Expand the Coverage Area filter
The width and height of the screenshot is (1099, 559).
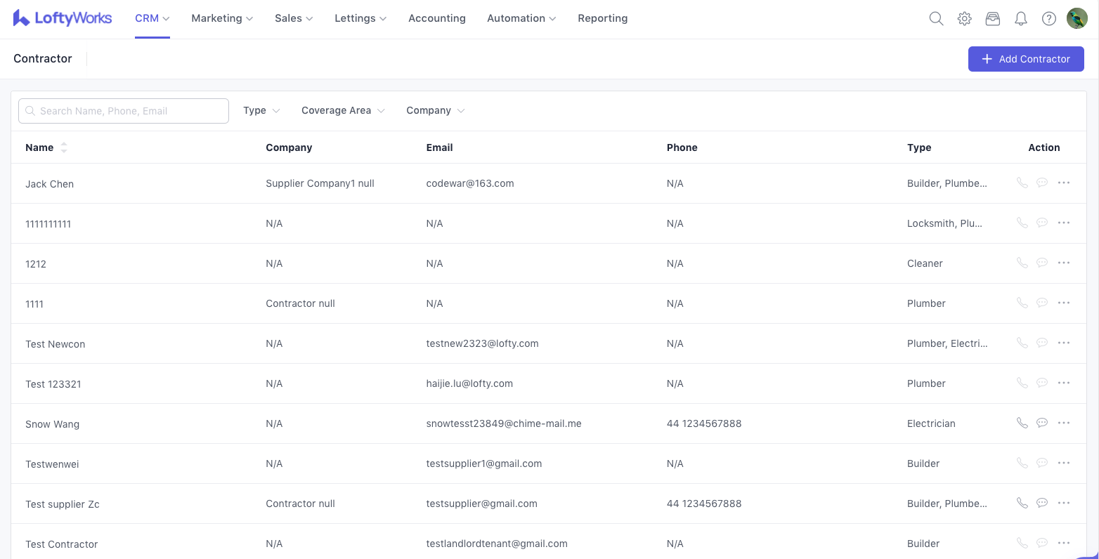coord(343,111)
